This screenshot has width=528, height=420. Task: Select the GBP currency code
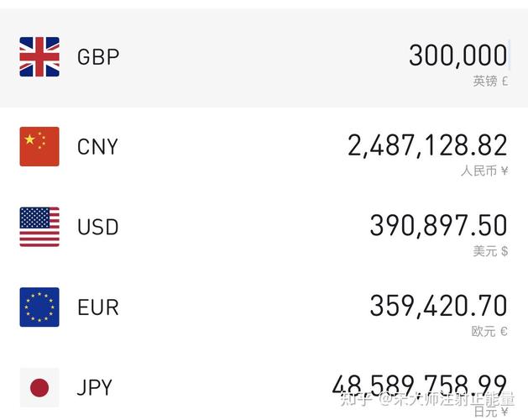coord(98,57)
